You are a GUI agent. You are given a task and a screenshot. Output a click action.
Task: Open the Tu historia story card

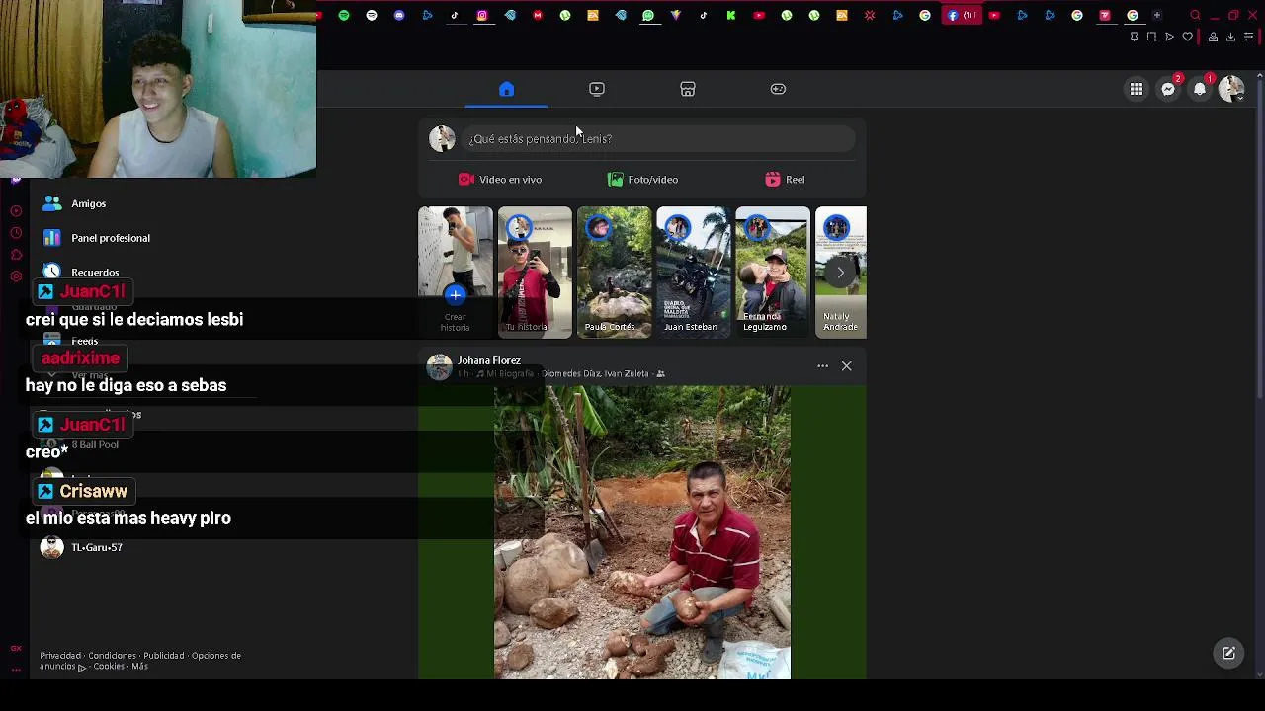coord(535,273)
